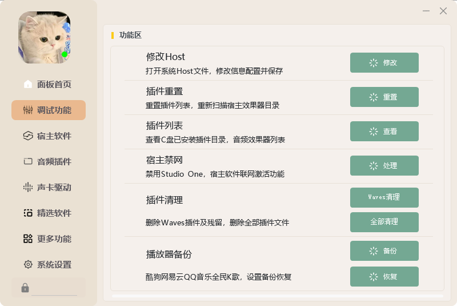Open 系统设置 in the sidebar
This screenshot has width=457, height=306.
(x=49, y=264)
